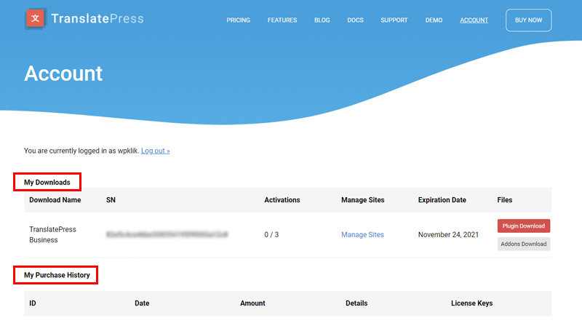
Task: Click the 0 / 3 activations value
Action: 271,235
